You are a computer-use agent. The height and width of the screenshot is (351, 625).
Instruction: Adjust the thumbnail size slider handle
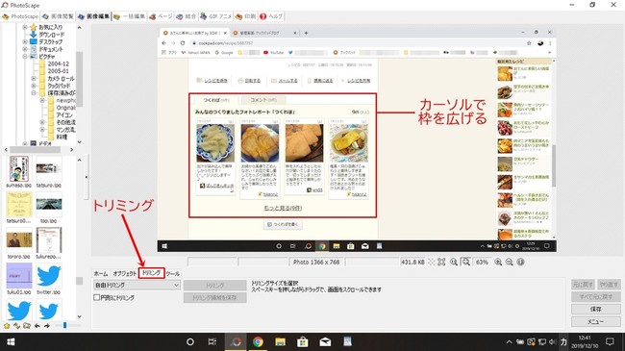[64, 325]
